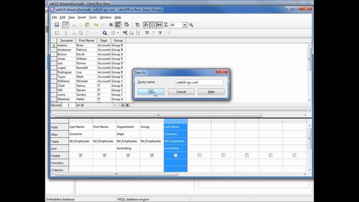The image size is (359, 202).
Task: Check Visible box in second empty column
Action: 223,155
